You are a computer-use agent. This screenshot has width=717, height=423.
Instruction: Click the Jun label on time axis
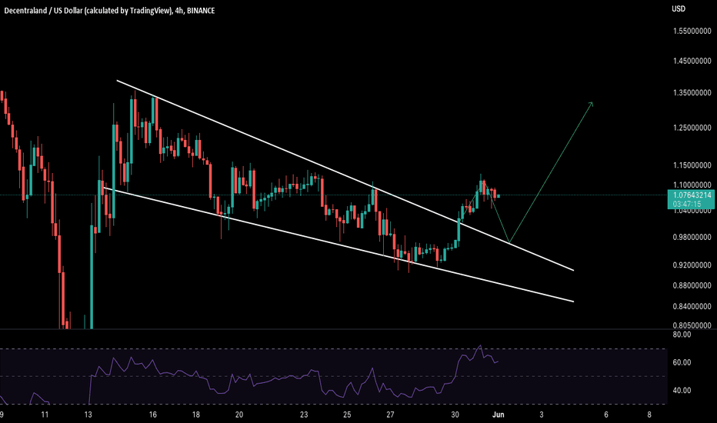498,415
